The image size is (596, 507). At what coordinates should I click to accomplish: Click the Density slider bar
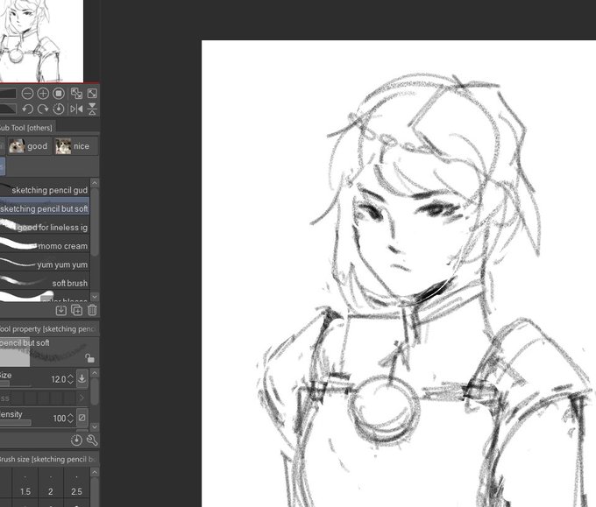15,422
